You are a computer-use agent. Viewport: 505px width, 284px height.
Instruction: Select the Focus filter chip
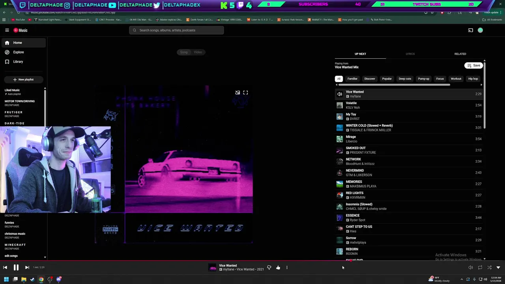point(440,79)
